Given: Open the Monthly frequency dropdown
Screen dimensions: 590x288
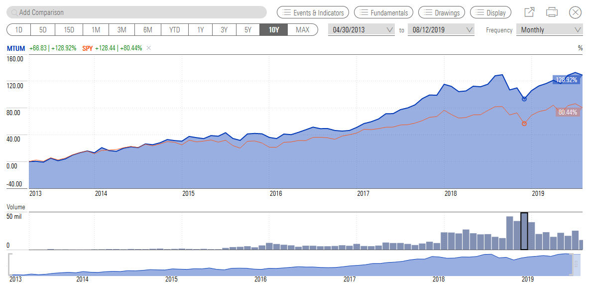Looking at the screenshot, I should tap(549, 30).
